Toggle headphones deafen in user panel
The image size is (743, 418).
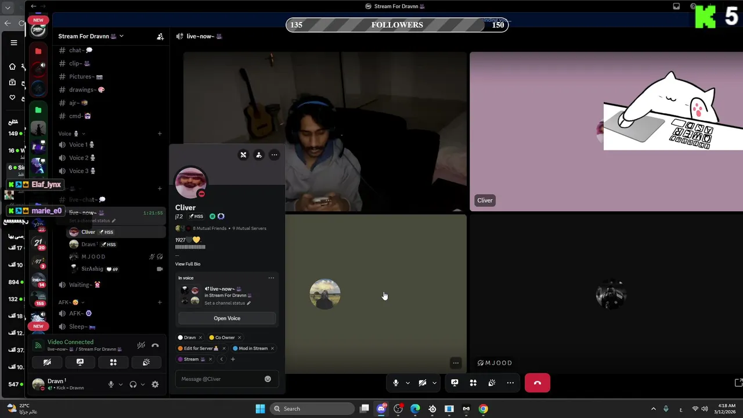click(x=133, y=384)
